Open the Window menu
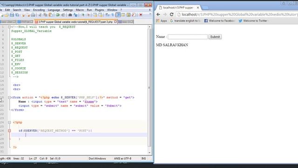Viewport: 298px width, 168px height. [x=112, y=10]
